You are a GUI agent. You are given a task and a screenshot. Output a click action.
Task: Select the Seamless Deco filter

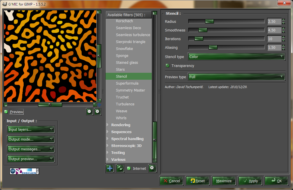(x=129, y=28)
